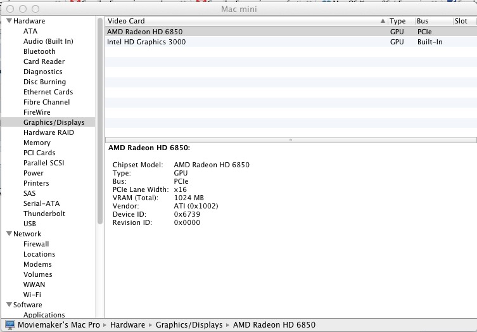Open Audio (Built In) category
Image resolution: width=477 pixels, height=332 pixels.
(x=48, y=41)
